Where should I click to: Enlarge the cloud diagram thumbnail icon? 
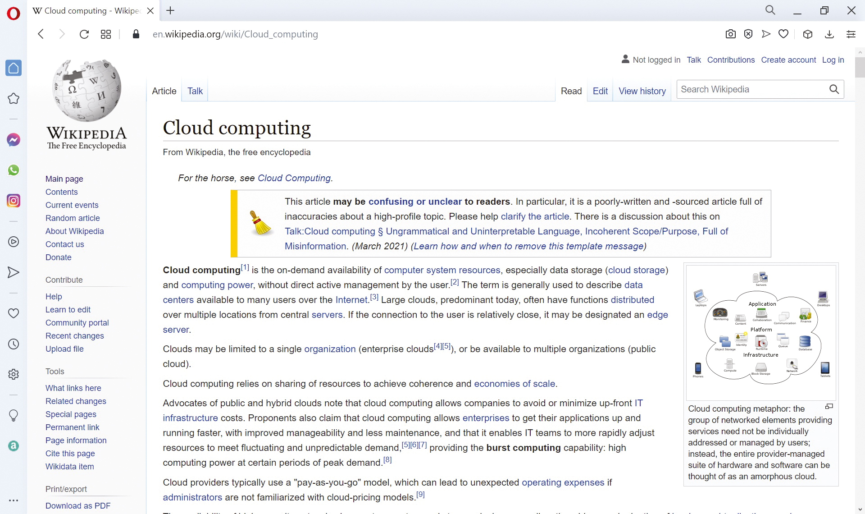(x=829, y=407)
